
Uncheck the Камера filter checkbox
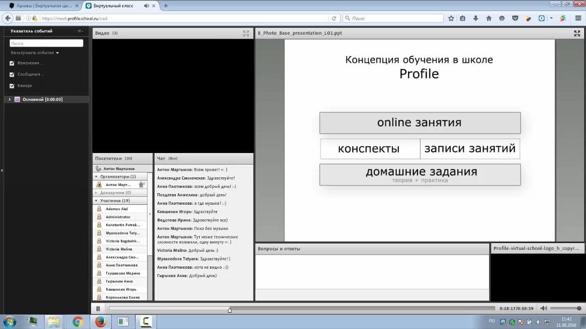12,86
